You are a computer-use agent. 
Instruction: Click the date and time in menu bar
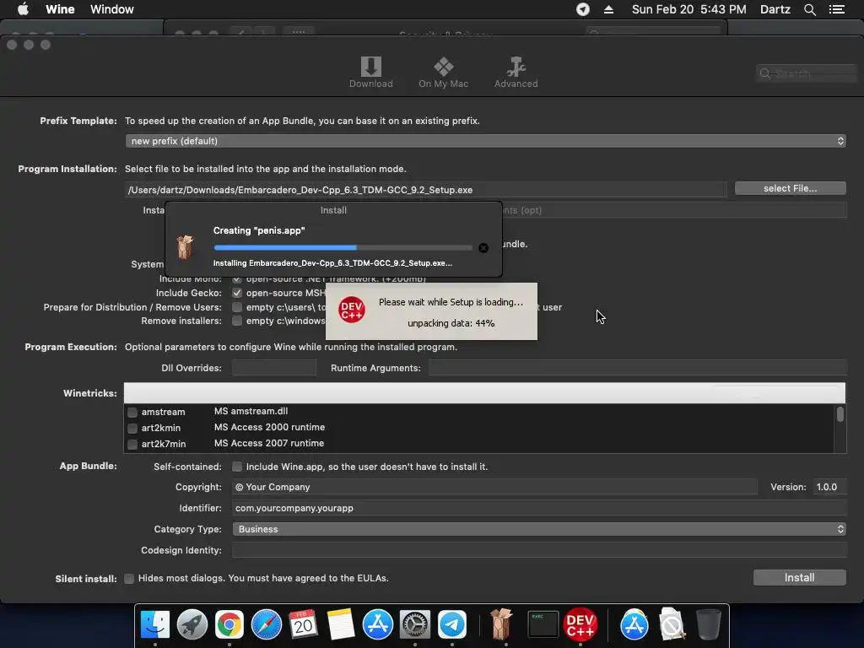[x=688, y=9]
